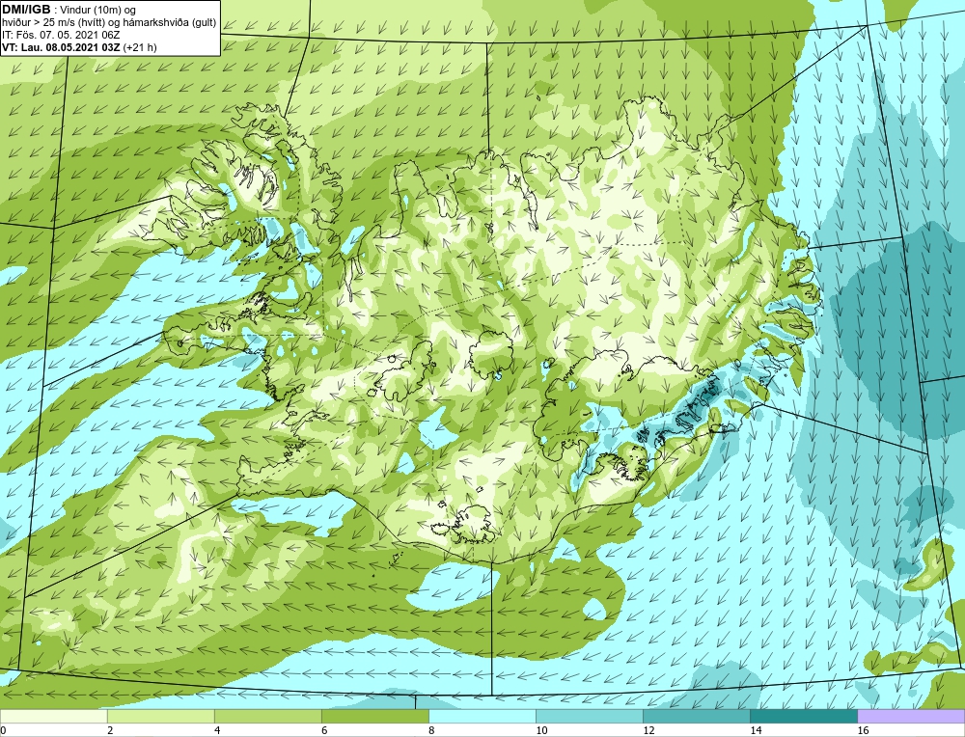Click the 14–16 m/s dark teal legend swatch

(x=803, y=716)
